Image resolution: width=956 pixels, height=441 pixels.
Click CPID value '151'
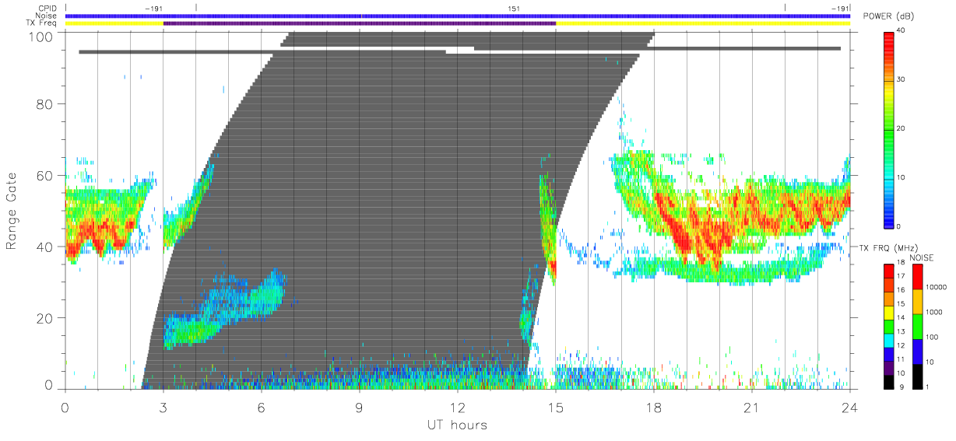[514, 9]
